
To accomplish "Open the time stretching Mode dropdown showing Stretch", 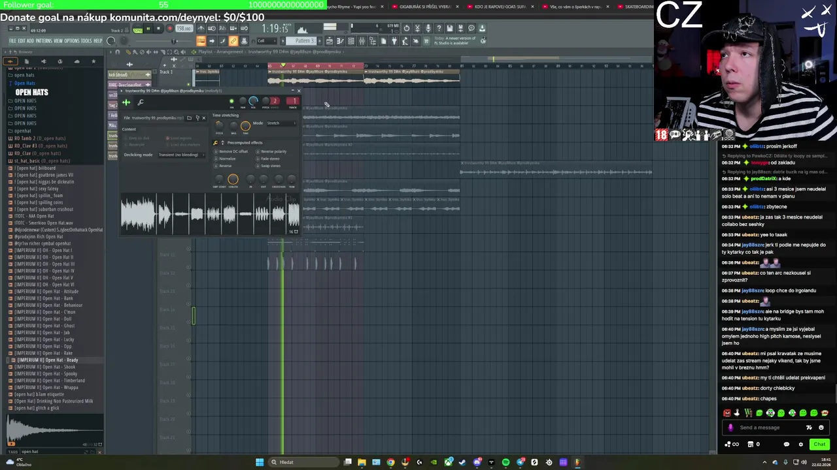I will click(281, 123).
